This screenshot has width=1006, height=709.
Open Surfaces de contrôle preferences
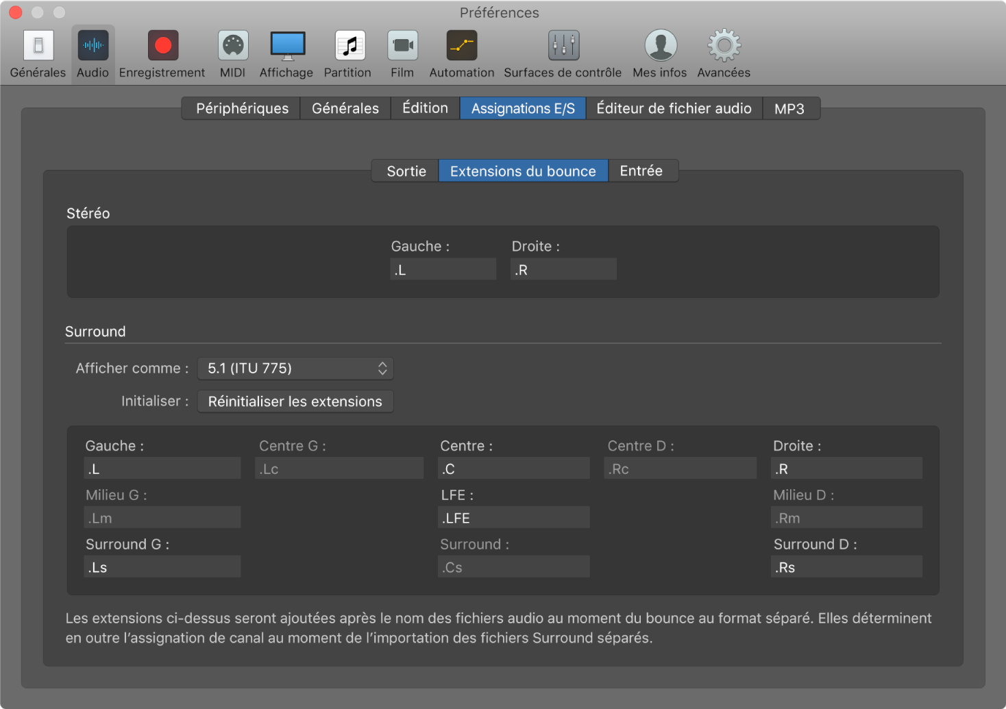tap(563, 54)
